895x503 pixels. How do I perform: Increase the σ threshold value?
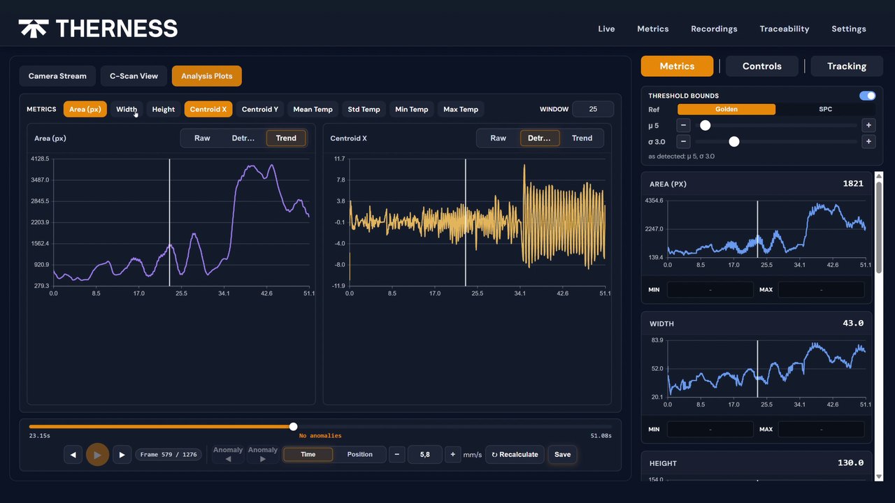[x=868, y=142]
